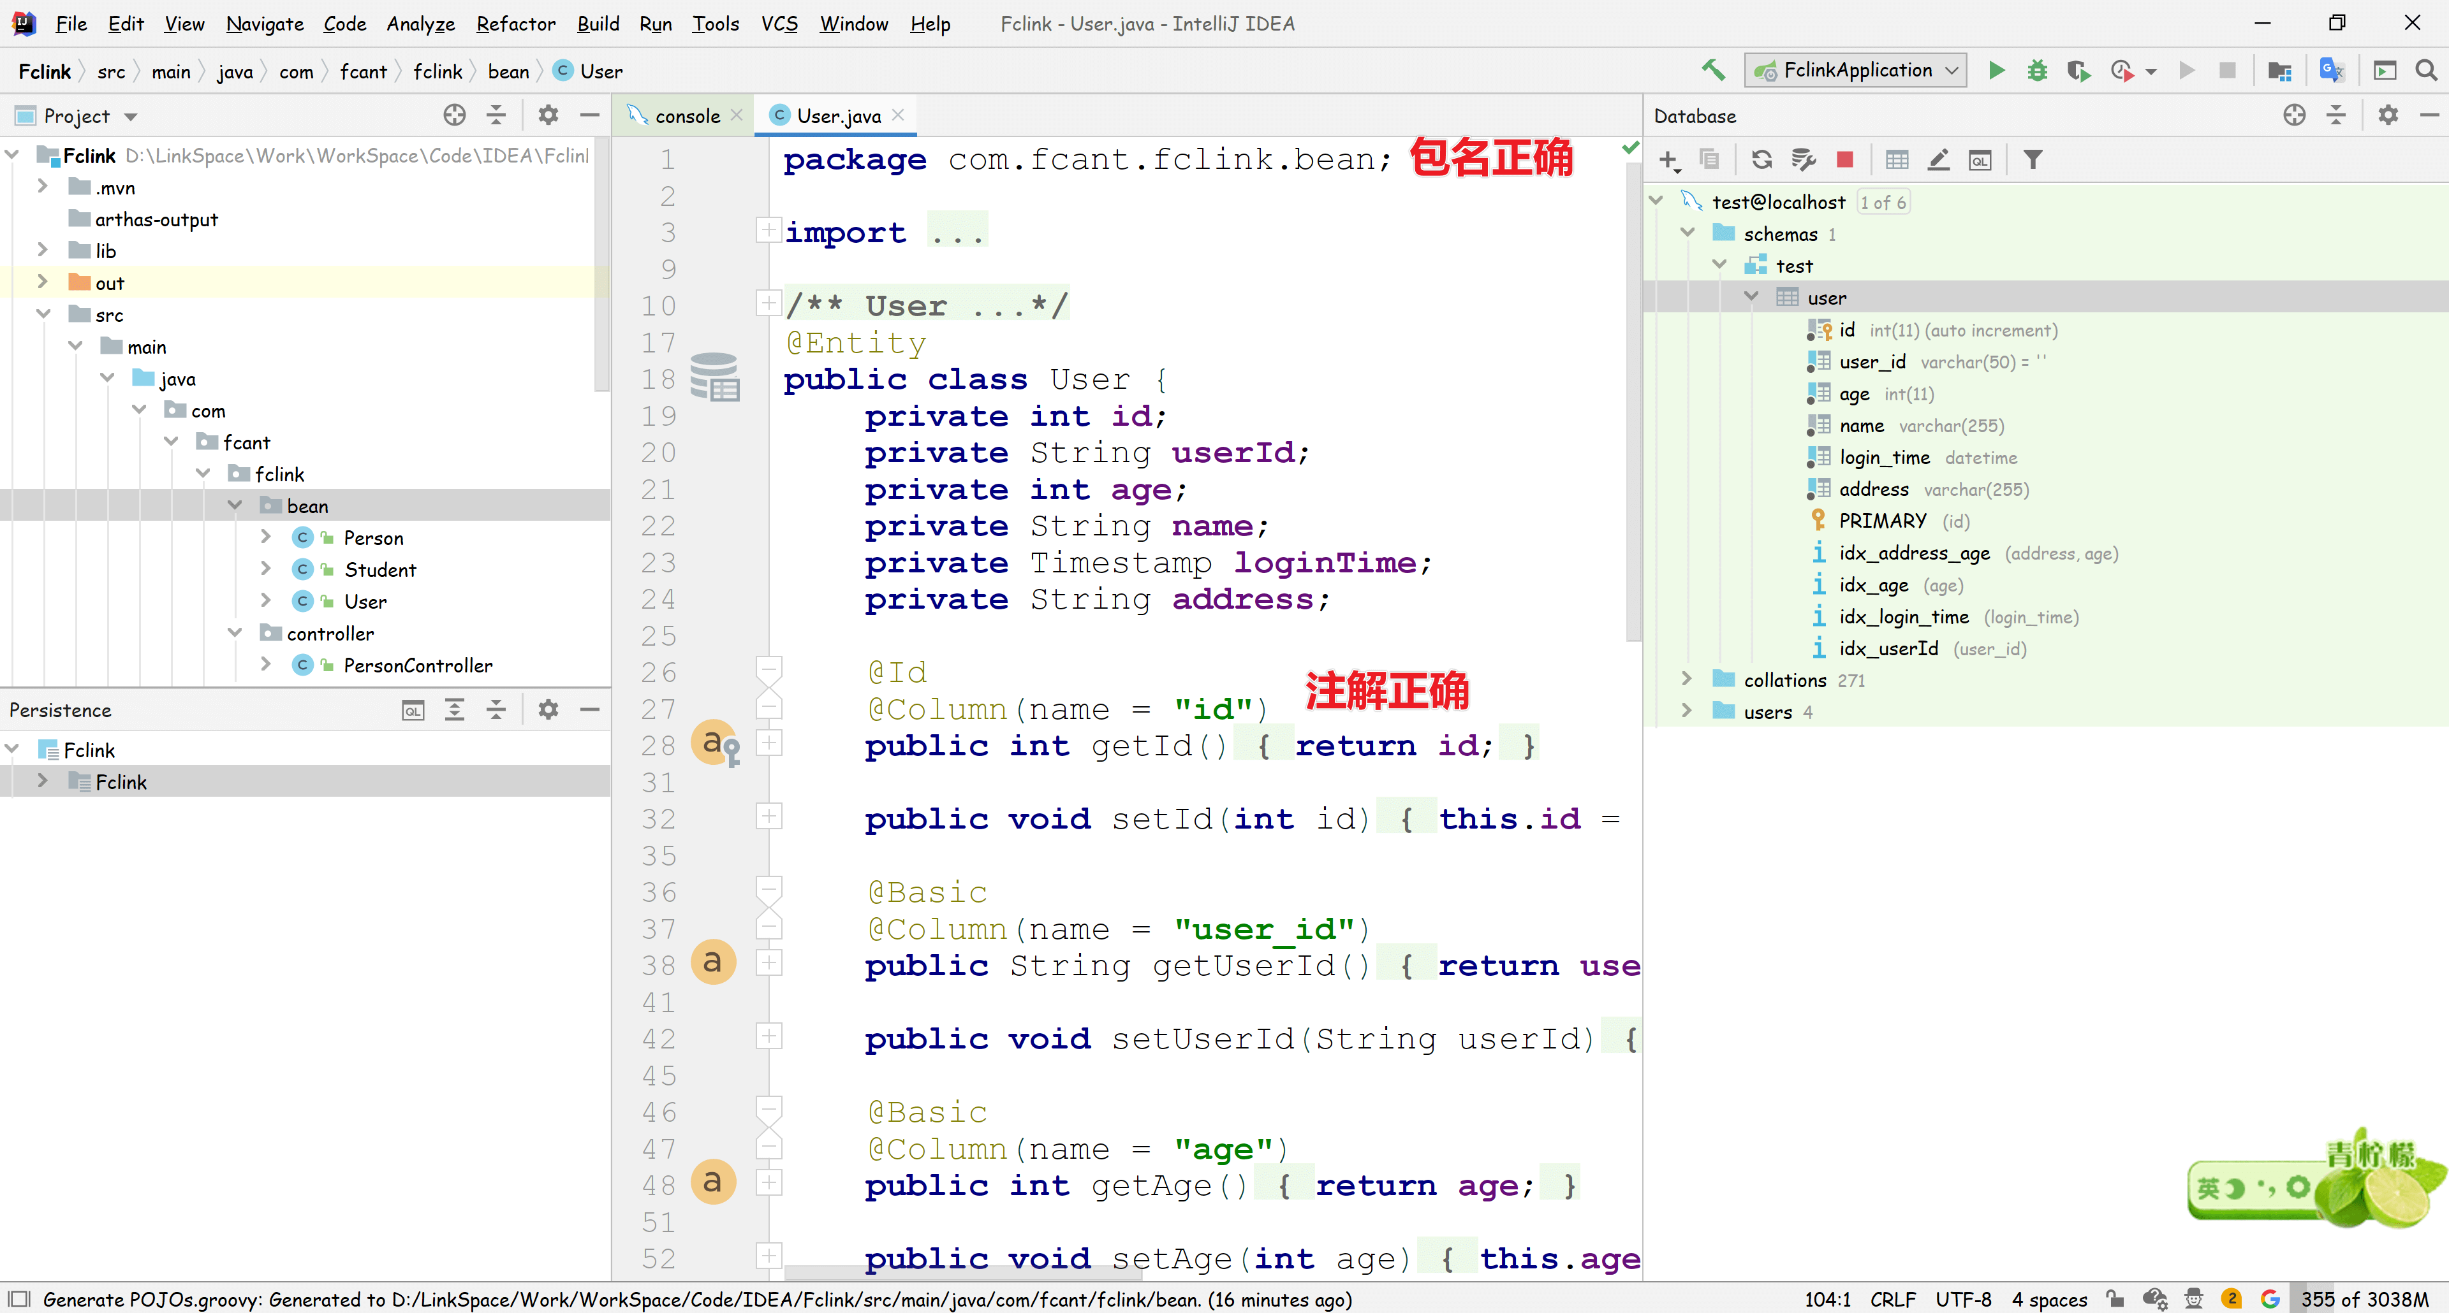Open the Search Everywhere magnifier icon
The height and width of the screenshot is (1313, 2449).
coord(2425,70)
